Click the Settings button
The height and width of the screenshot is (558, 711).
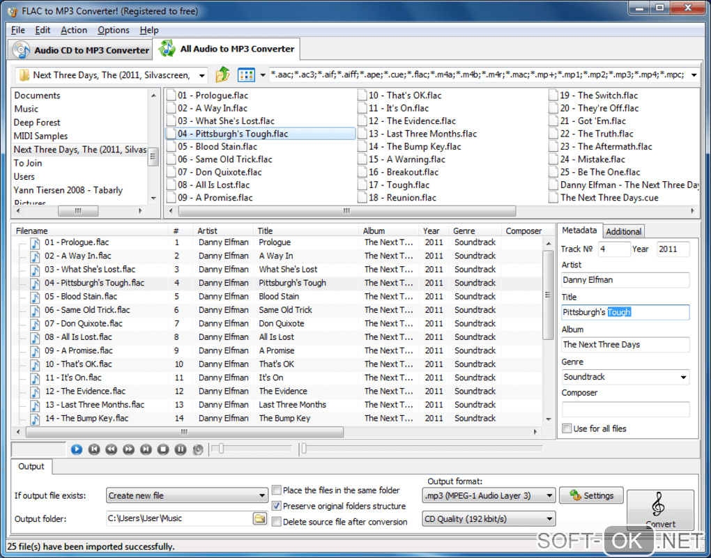(x=591, y=495)
